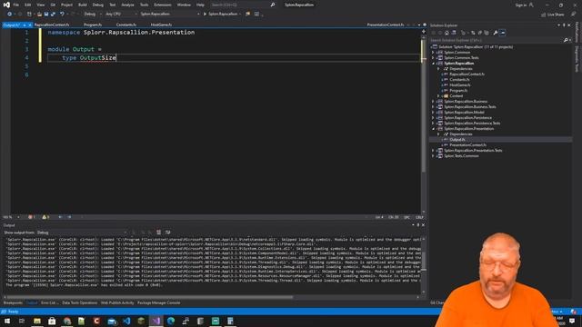The width and height of the screenshot is (582, 327).
Task: Click the Collapse All icon in Solution Explorer
Action: click(480, 33)
